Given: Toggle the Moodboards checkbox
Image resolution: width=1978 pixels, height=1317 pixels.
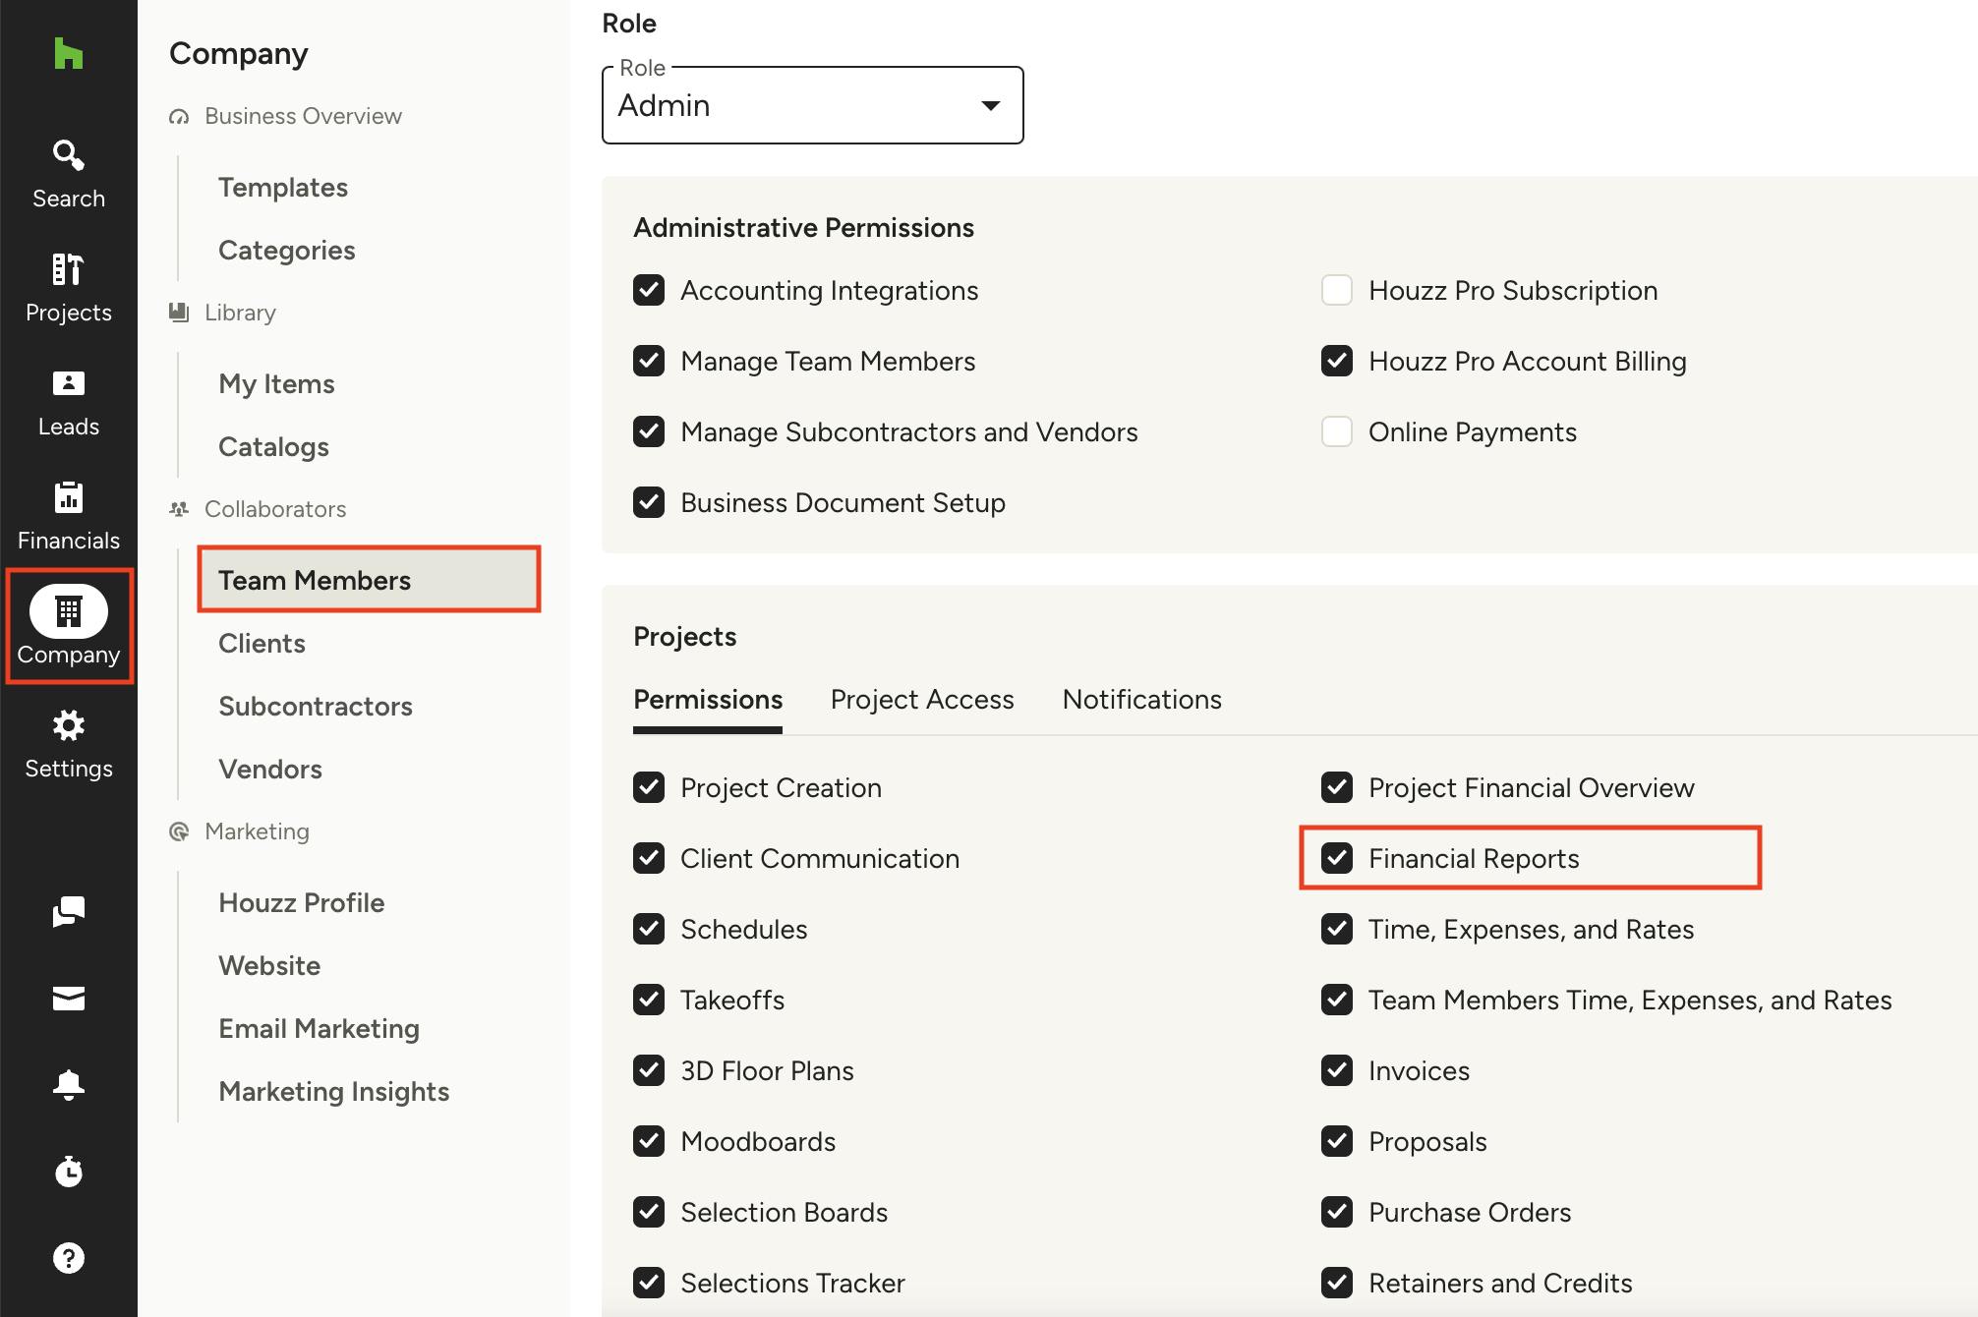Looking at the screenshot, I should (x=649, y=1142).
